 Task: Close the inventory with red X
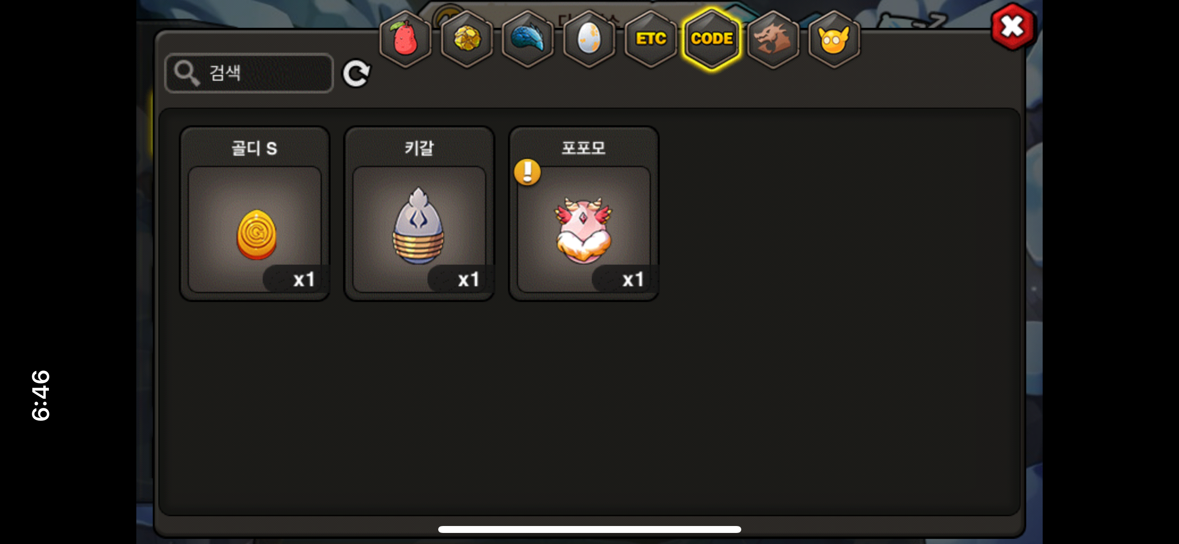pos(1012,27)
